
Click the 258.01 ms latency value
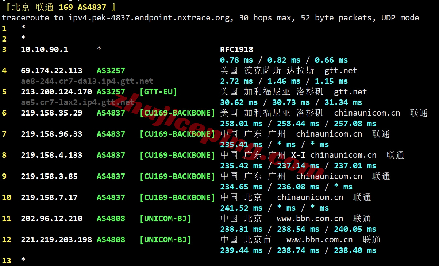coord(241,124)
